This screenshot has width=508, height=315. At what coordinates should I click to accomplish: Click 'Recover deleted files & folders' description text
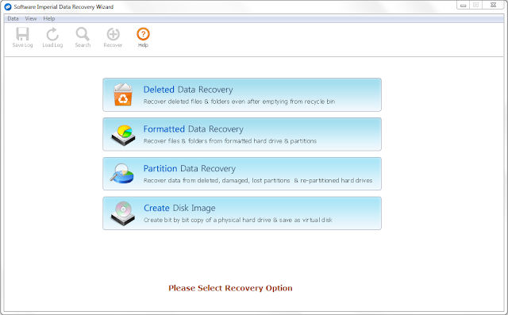pos(239,102)
